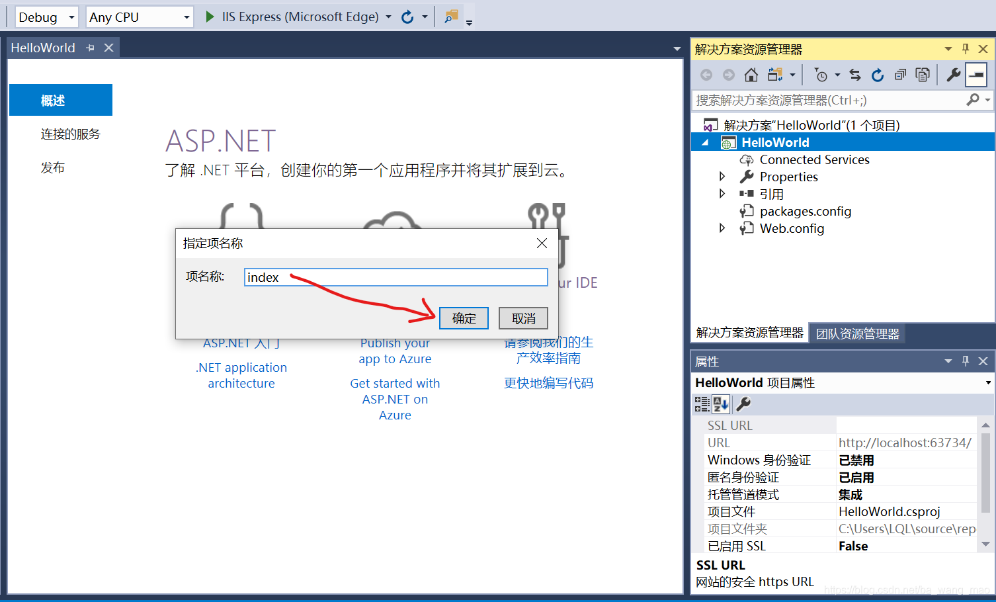
Task: Click the property pages wrench icon
Action: 743,404
